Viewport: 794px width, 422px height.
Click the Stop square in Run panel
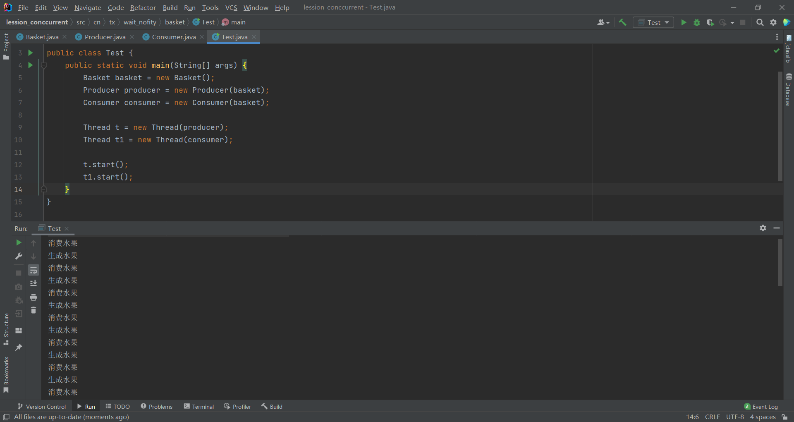(19, 273)
